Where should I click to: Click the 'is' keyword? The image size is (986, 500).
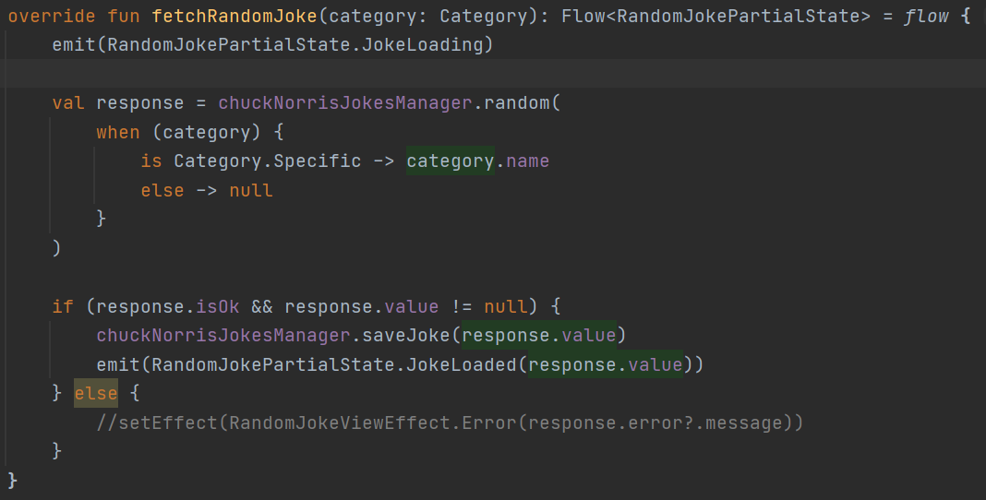coord(151,161)
